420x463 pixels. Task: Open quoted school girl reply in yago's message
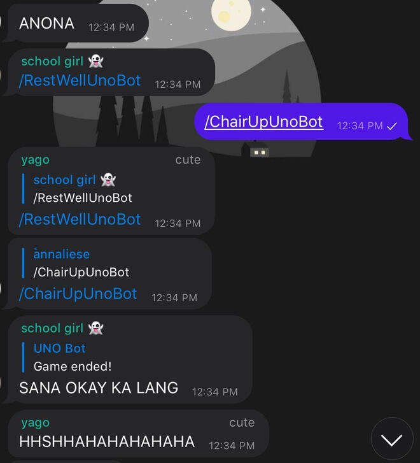click(83, 189)
